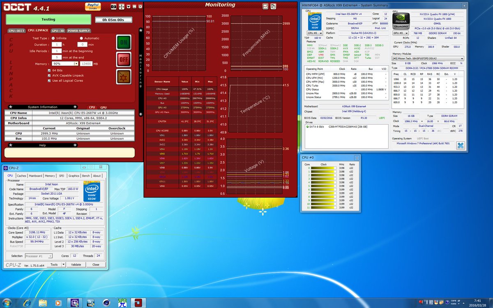Click the Testing status bar in OCCT
Image resolution: width=493 pixels, height=308 pixels.
click(x=48, y=19)
